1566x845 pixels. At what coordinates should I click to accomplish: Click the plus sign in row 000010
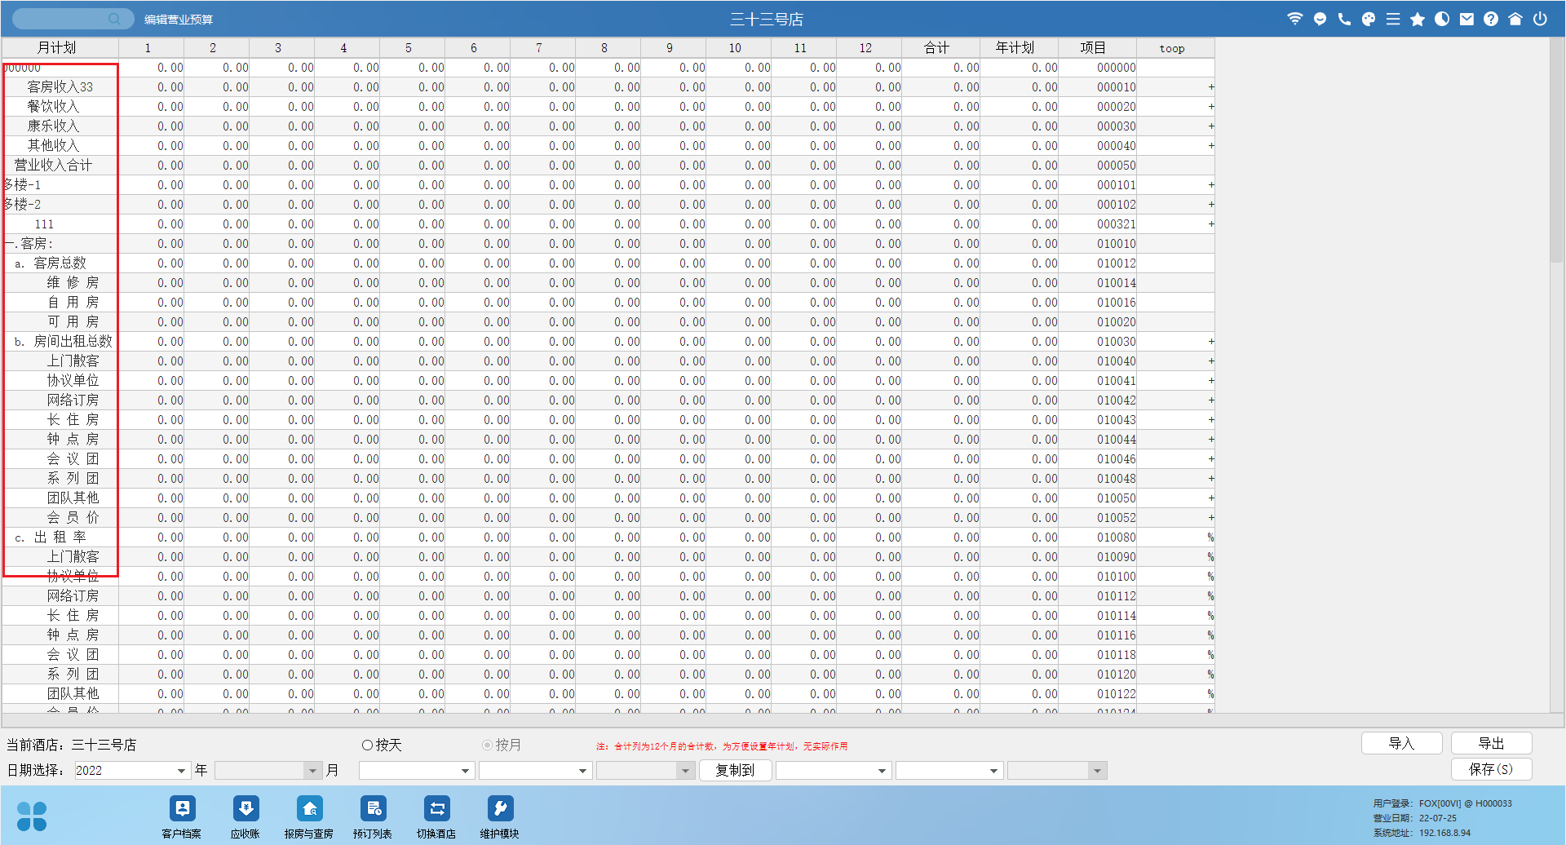tap(1211, 87)
